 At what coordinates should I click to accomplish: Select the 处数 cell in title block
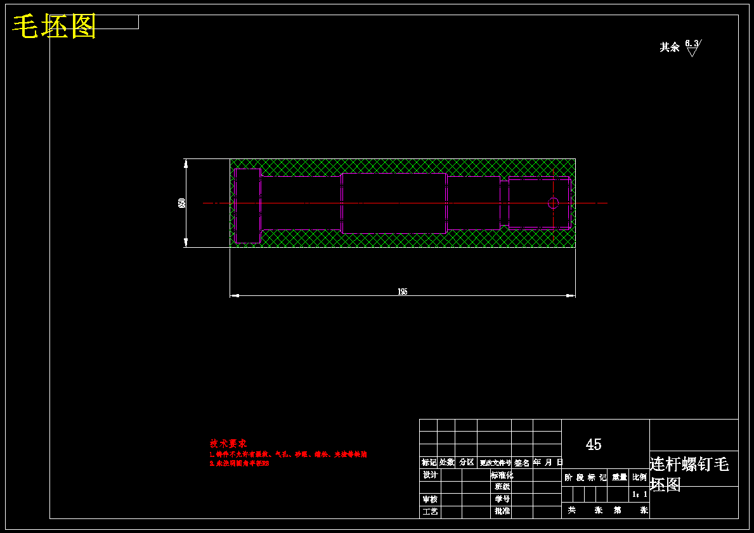(x=446, y=463)
